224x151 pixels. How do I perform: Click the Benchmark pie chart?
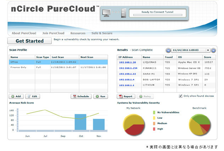[x=200, y=125]
